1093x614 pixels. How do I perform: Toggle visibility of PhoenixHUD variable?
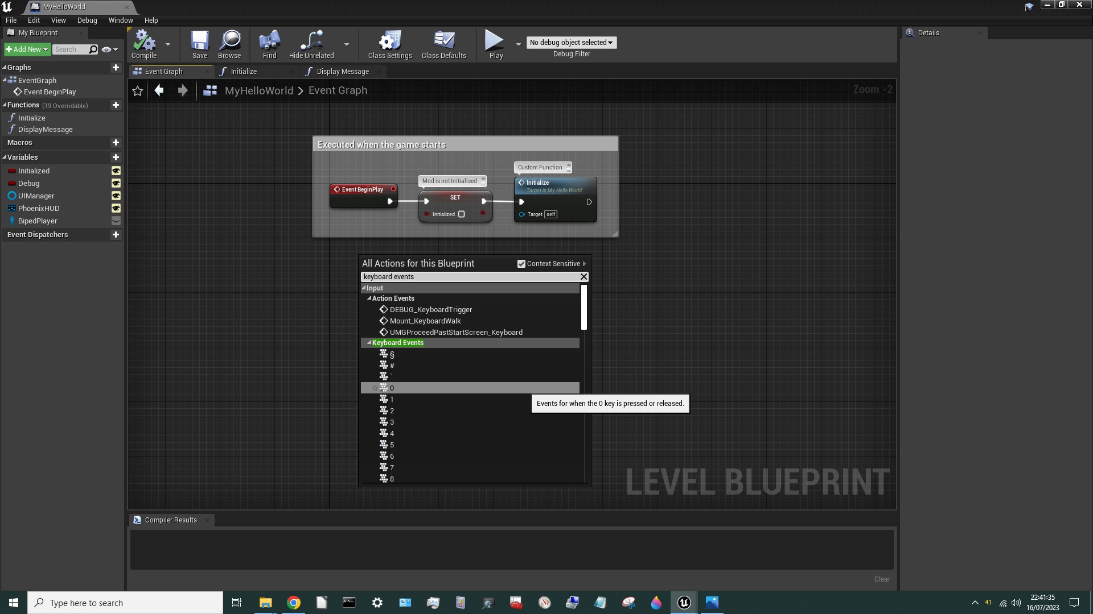tap(116, 209)
